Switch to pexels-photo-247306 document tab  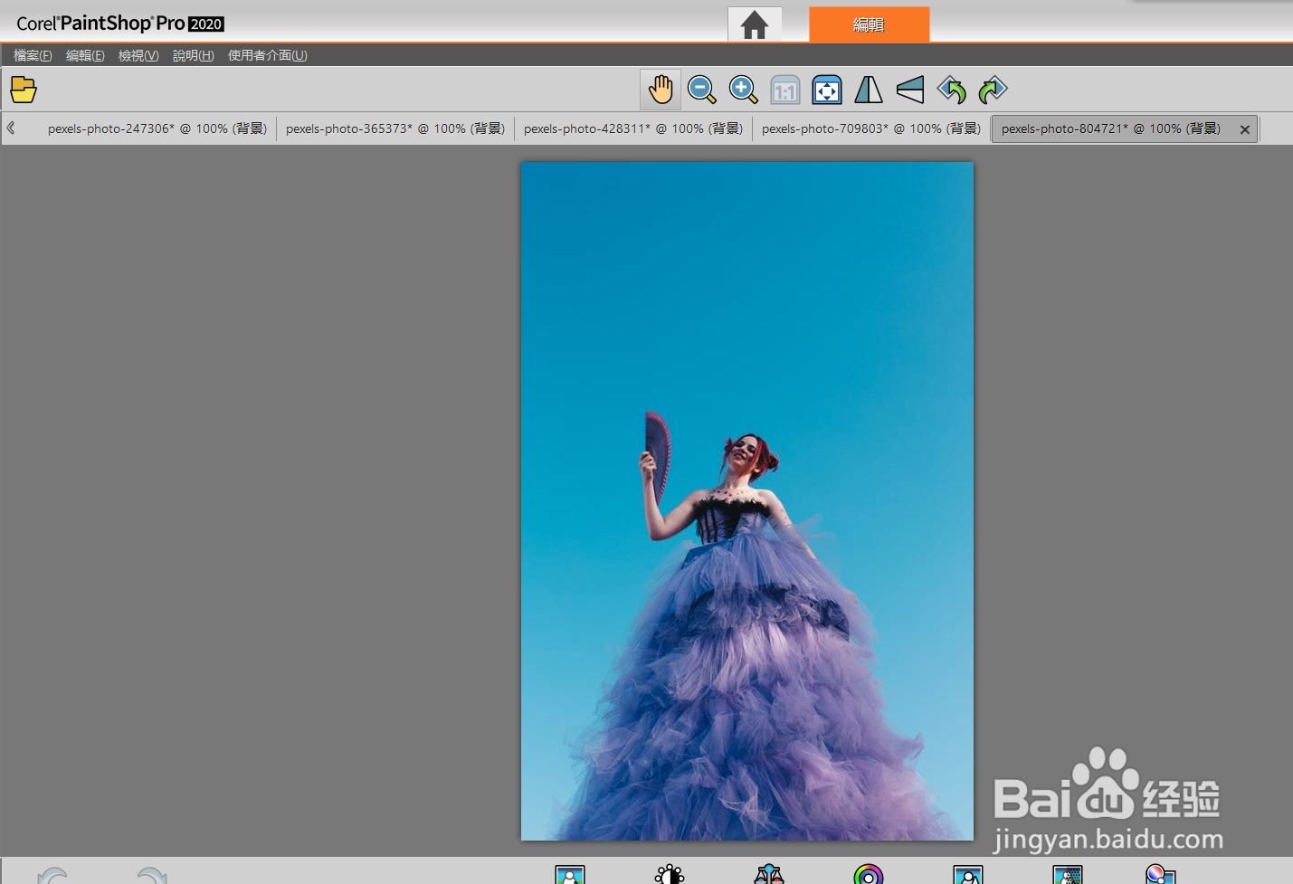tap(157, 128)
